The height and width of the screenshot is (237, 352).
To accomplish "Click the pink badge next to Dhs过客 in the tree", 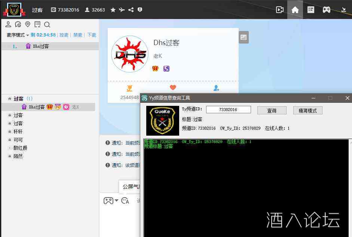I will tap(66, 107).
